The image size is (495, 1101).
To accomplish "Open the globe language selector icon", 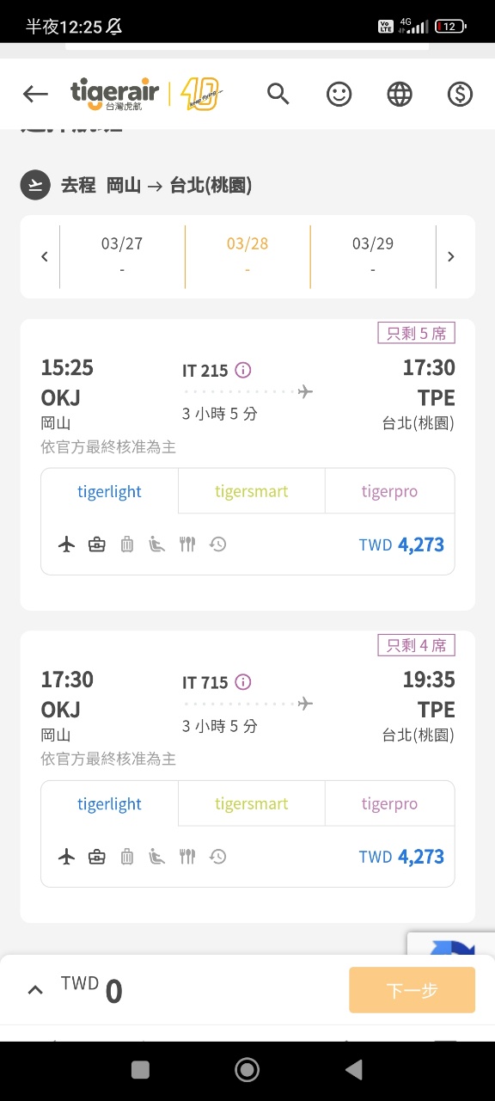I will tap(400, 94).
